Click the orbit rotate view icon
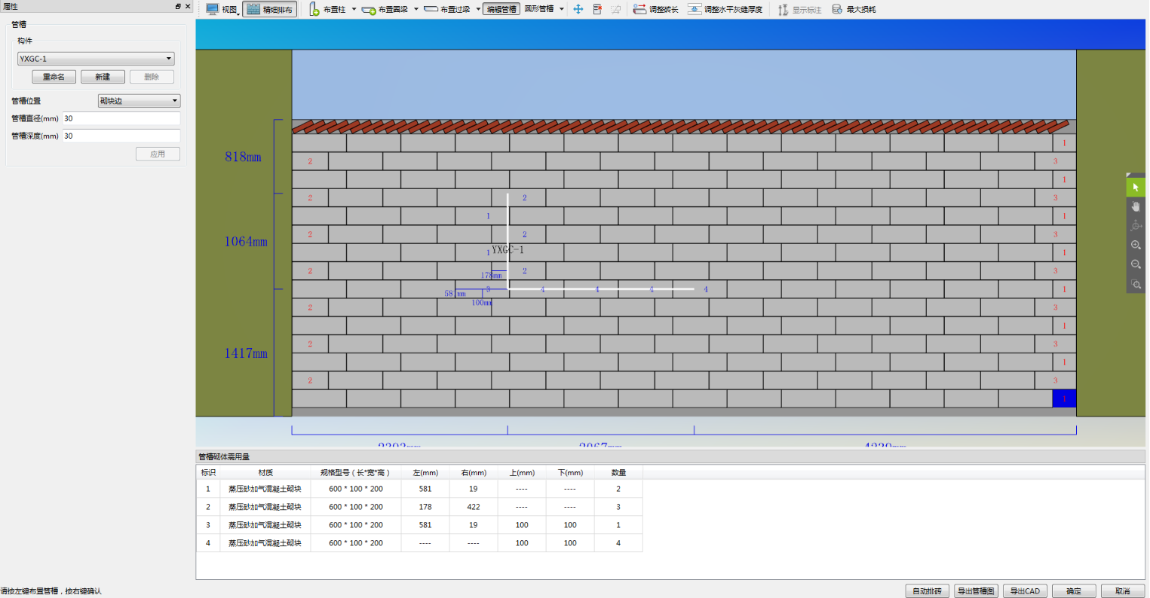 1136,226
